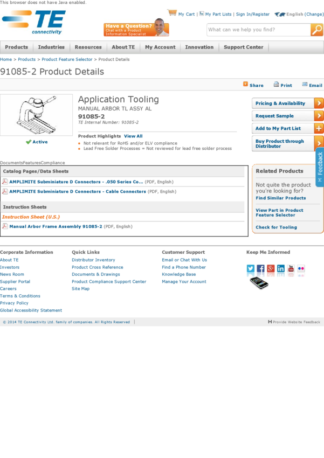Image resolution: width=324 pixels, height=458 pixels.
Task: Click View Part in Product Feature Selector
Action: tap(279, 212)
